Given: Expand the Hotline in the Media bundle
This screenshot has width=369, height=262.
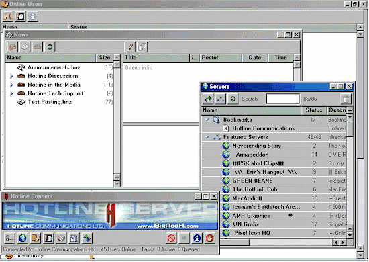Looking at the screenshot, I should click(11, 85).
